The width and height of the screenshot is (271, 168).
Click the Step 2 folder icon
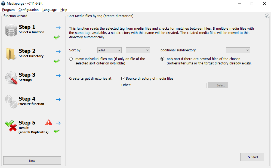(x=11, y=54)
